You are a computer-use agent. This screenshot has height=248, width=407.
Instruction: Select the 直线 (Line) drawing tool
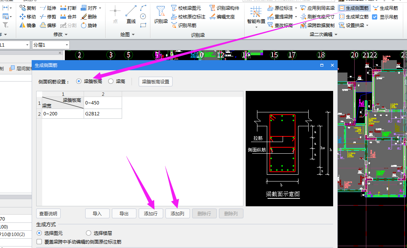(131, 15)
